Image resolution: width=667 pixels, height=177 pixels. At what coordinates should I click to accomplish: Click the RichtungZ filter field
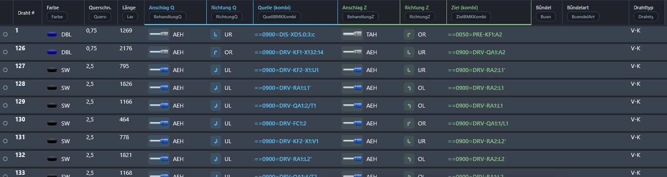420,16
